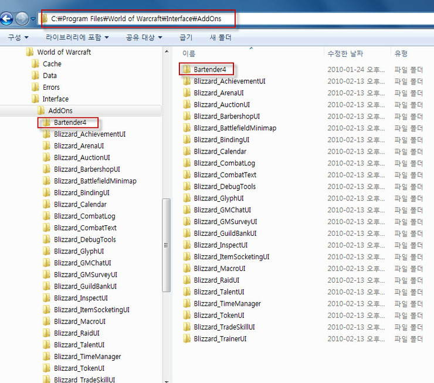Click the address bar path field
Screen dimensions: 434x383
click(x=235, y=19)
